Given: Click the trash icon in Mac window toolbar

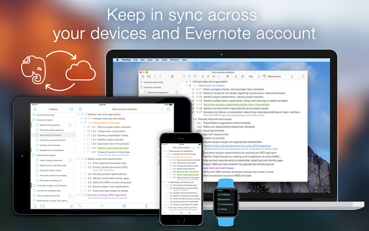Looking at the screenshot, I should [172, 76].
